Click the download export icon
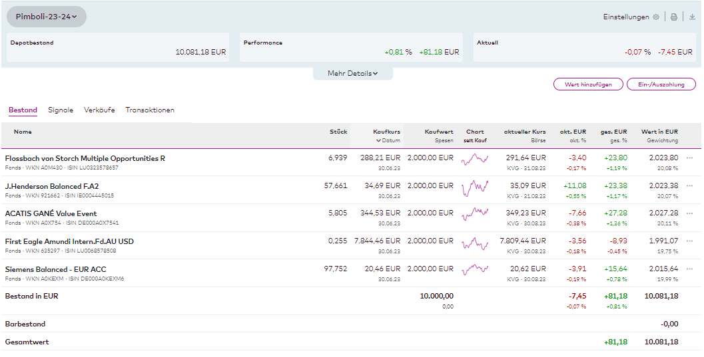This screenshot has width=704, height=357. pos(692,17)
